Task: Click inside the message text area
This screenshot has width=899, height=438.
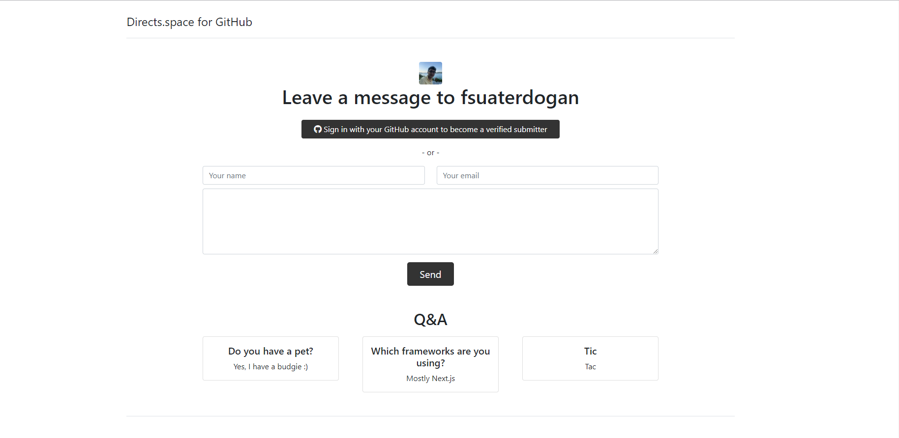Action: point(430,221)
